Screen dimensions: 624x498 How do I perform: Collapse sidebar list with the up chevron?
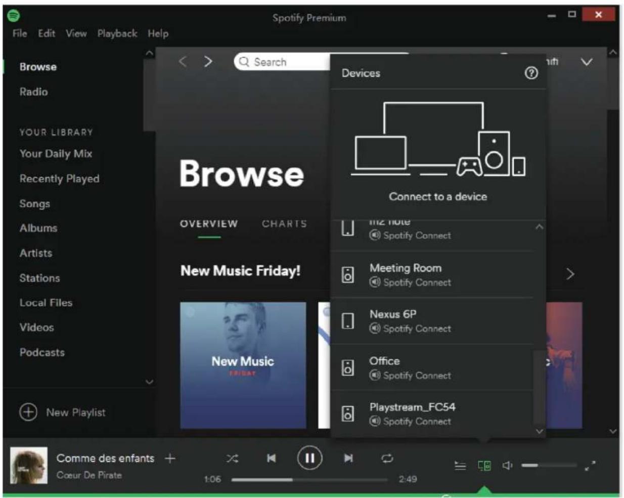(149, 53)
